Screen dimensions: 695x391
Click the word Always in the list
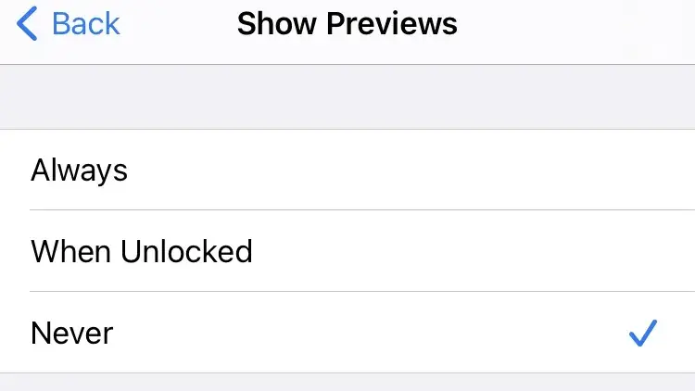tap(79, 170)
